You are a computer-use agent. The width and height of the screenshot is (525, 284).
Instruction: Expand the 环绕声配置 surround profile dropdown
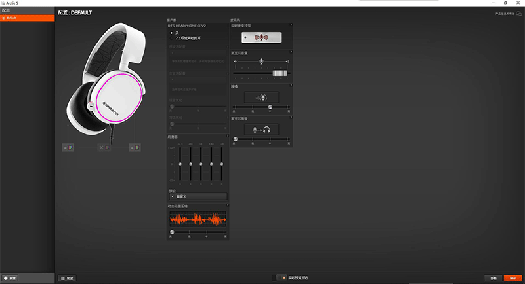pyautogui.click(x=198, y=53)
